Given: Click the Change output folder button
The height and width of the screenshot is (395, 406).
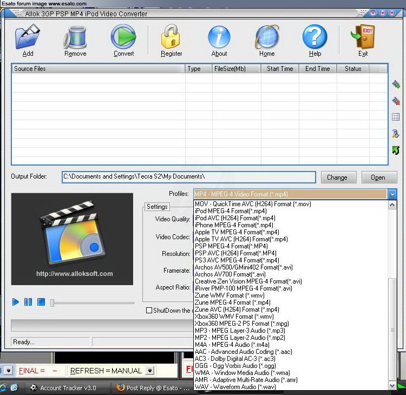Looking at the screenshot, I should point(338,177).
